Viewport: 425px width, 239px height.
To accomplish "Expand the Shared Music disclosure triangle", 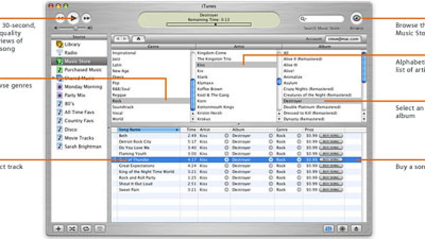I will click(54, 78).
